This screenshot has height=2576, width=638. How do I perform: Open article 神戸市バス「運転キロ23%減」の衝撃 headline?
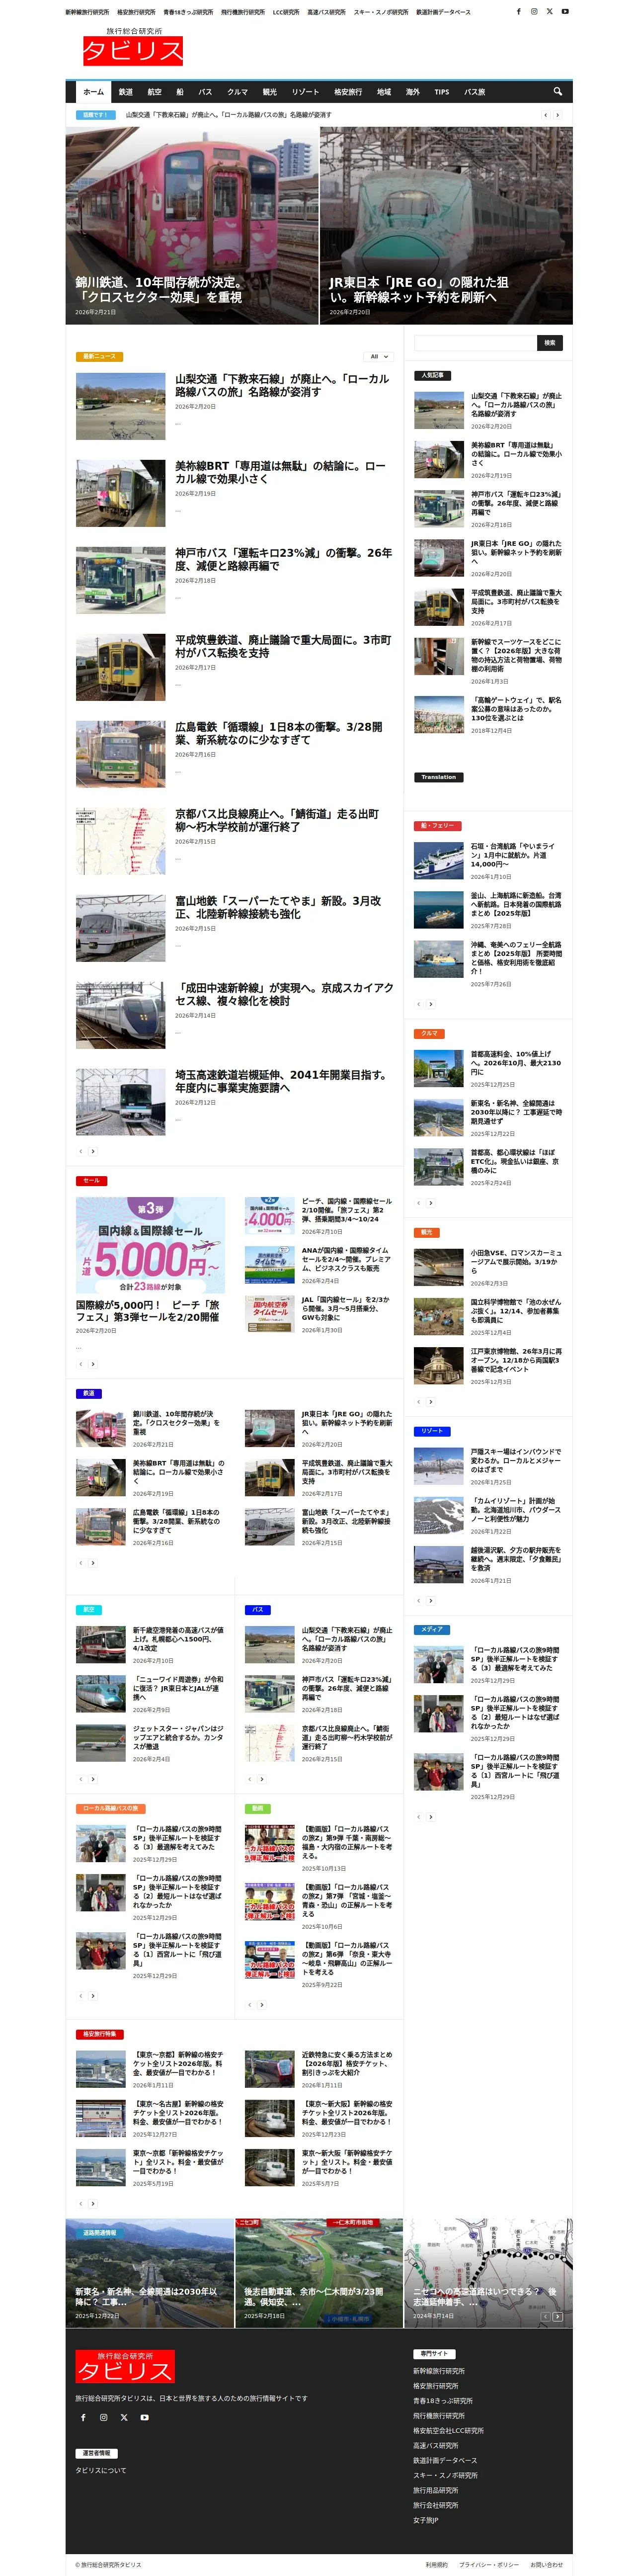283,559
